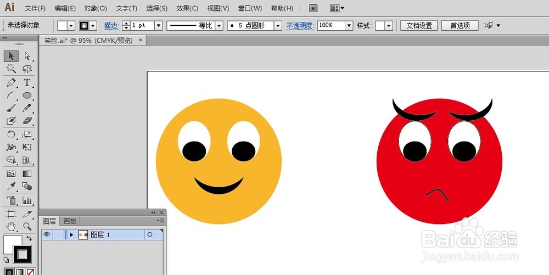Select the Shape Builder tool

click(11, 160)
